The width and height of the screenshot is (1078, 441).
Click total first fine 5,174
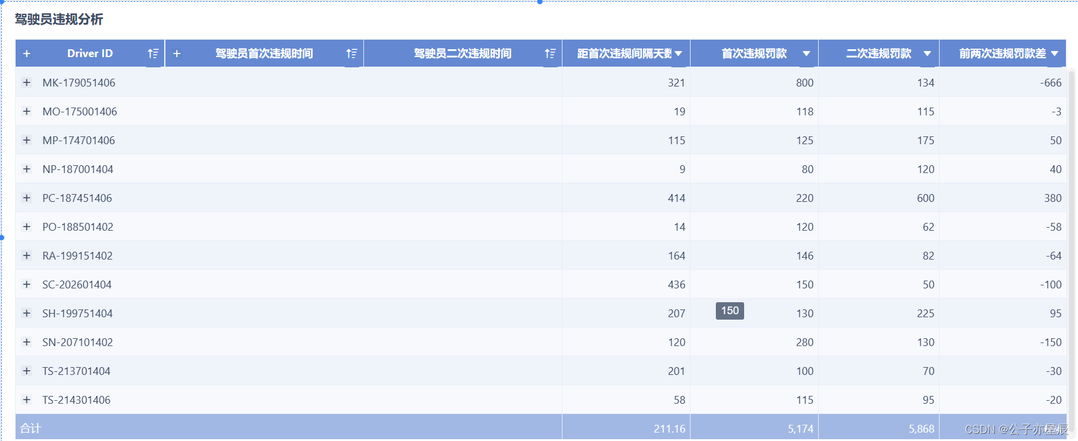coord(801,428)
